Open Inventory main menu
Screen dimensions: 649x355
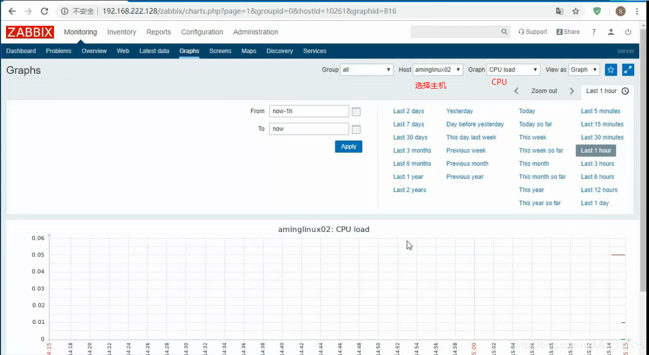click(x=121, y=32)
